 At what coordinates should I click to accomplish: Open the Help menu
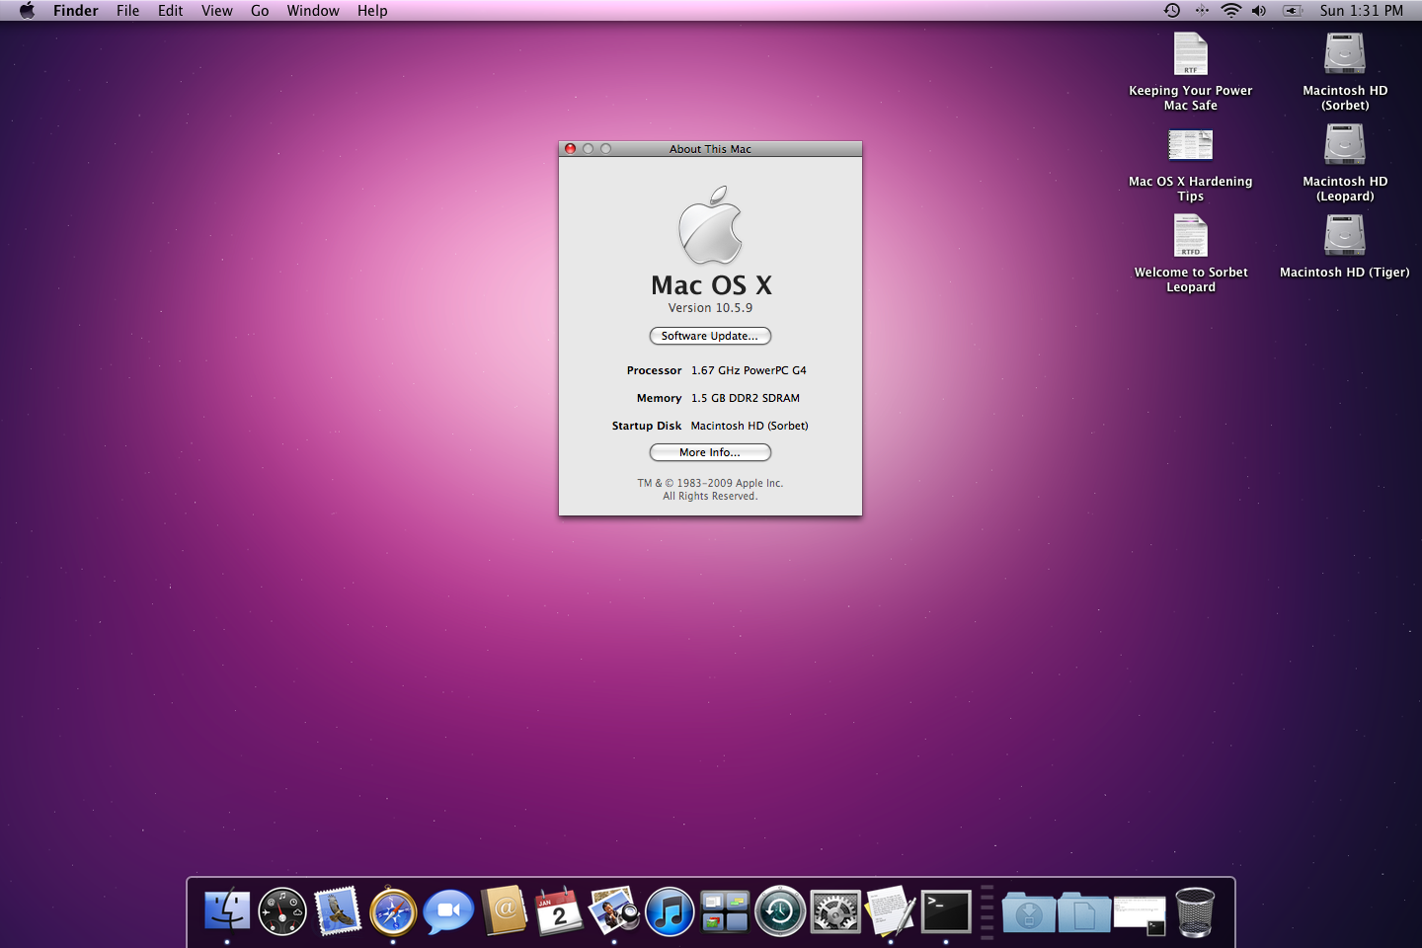click(372, 11)
